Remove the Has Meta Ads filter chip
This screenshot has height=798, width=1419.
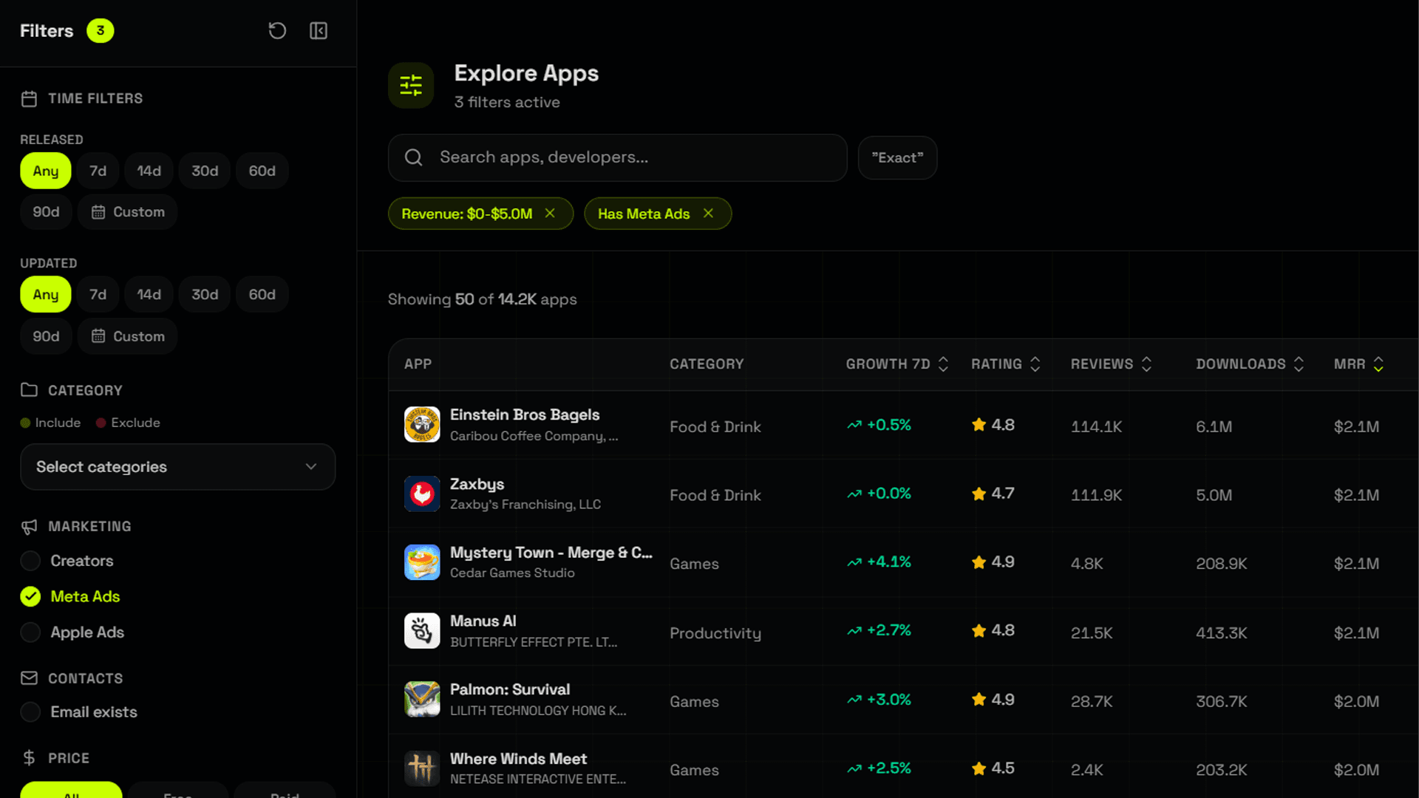[x=708, y=213]
